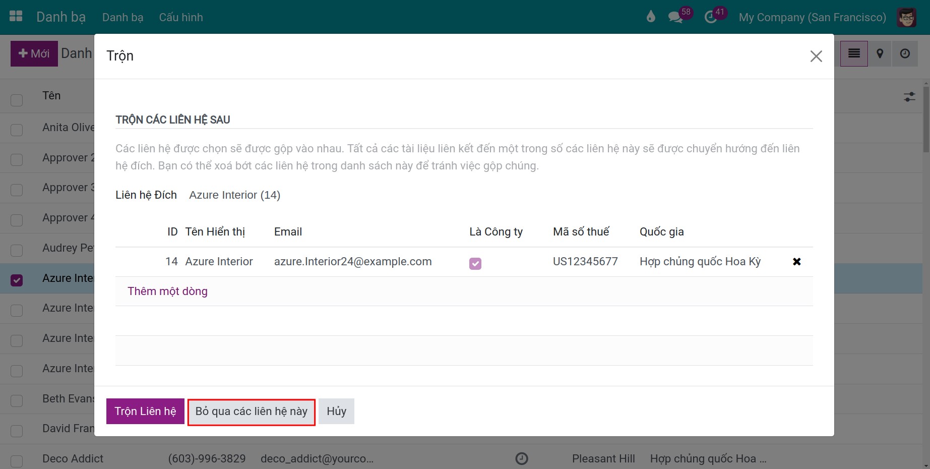Open the user avatar menu
The width and height of the screenshot is (930, 469).
[907, 17]
